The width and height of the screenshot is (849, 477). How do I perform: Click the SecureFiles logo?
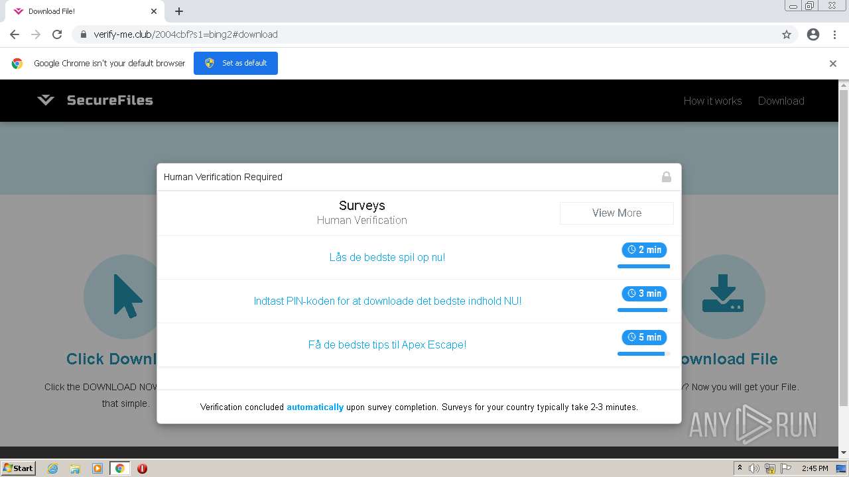(95, 100)
